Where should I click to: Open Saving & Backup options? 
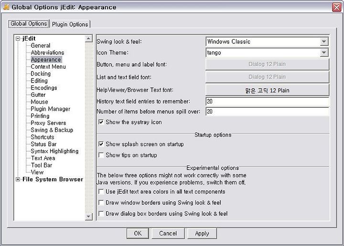pyautogui.click(x=52, y=130)
